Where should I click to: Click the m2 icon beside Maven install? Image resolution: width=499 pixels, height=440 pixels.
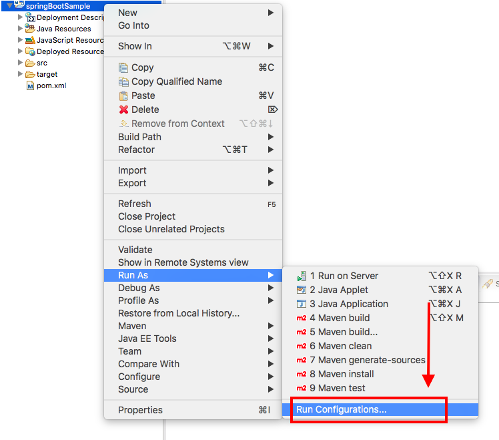point(302,374)
